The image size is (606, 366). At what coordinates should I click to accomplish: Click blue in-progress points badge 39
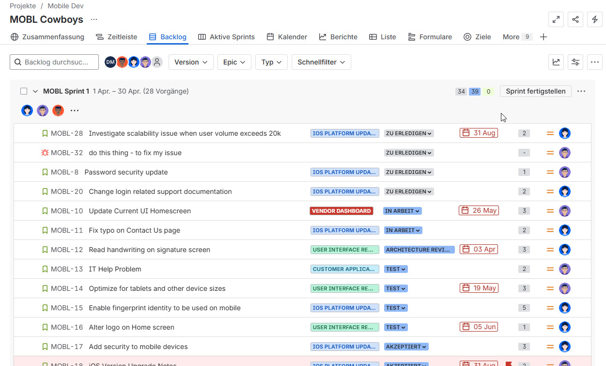click(475, 92)
